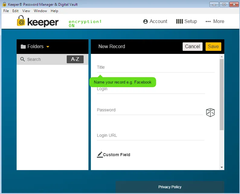
Task: Maximize the Keeper window
Action: (224, 5)
